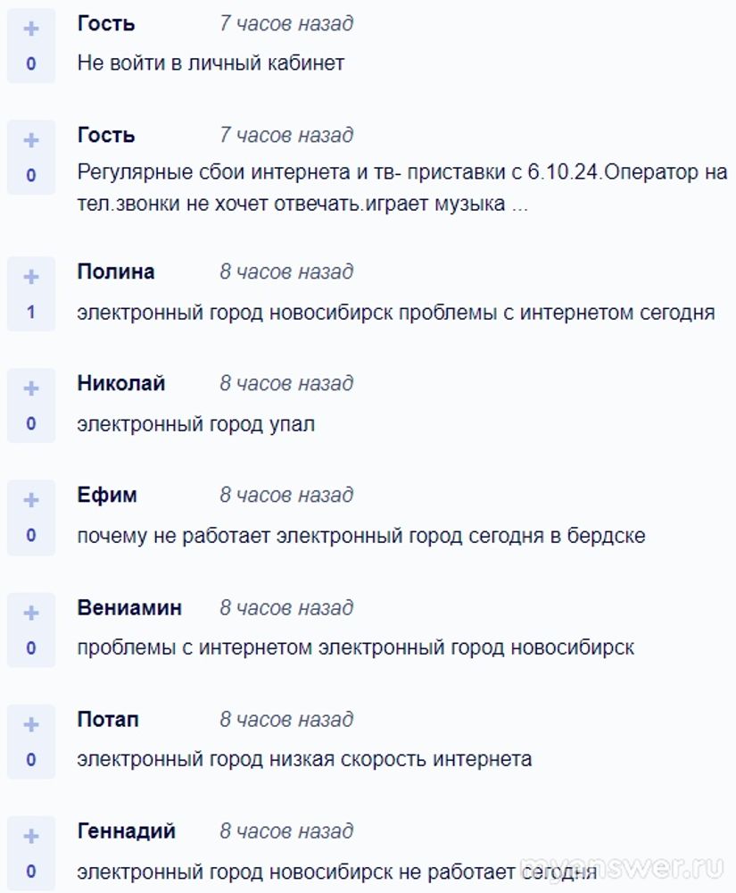Click the timestamp on Потап's comment
Viewport: 736px width, 893px height.
click(286, 720)
